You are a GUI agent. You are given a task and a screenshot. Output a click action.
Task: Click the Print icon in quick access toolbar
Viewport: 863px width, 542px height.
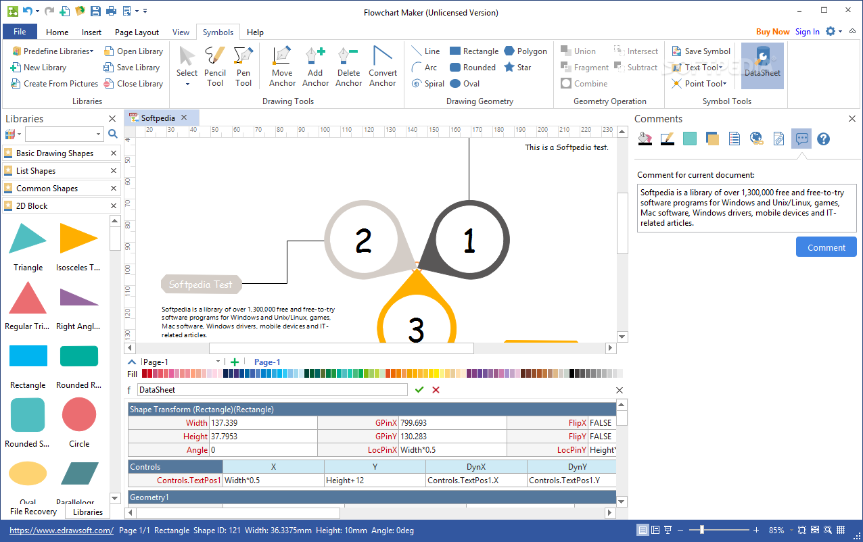coord(111,11)
